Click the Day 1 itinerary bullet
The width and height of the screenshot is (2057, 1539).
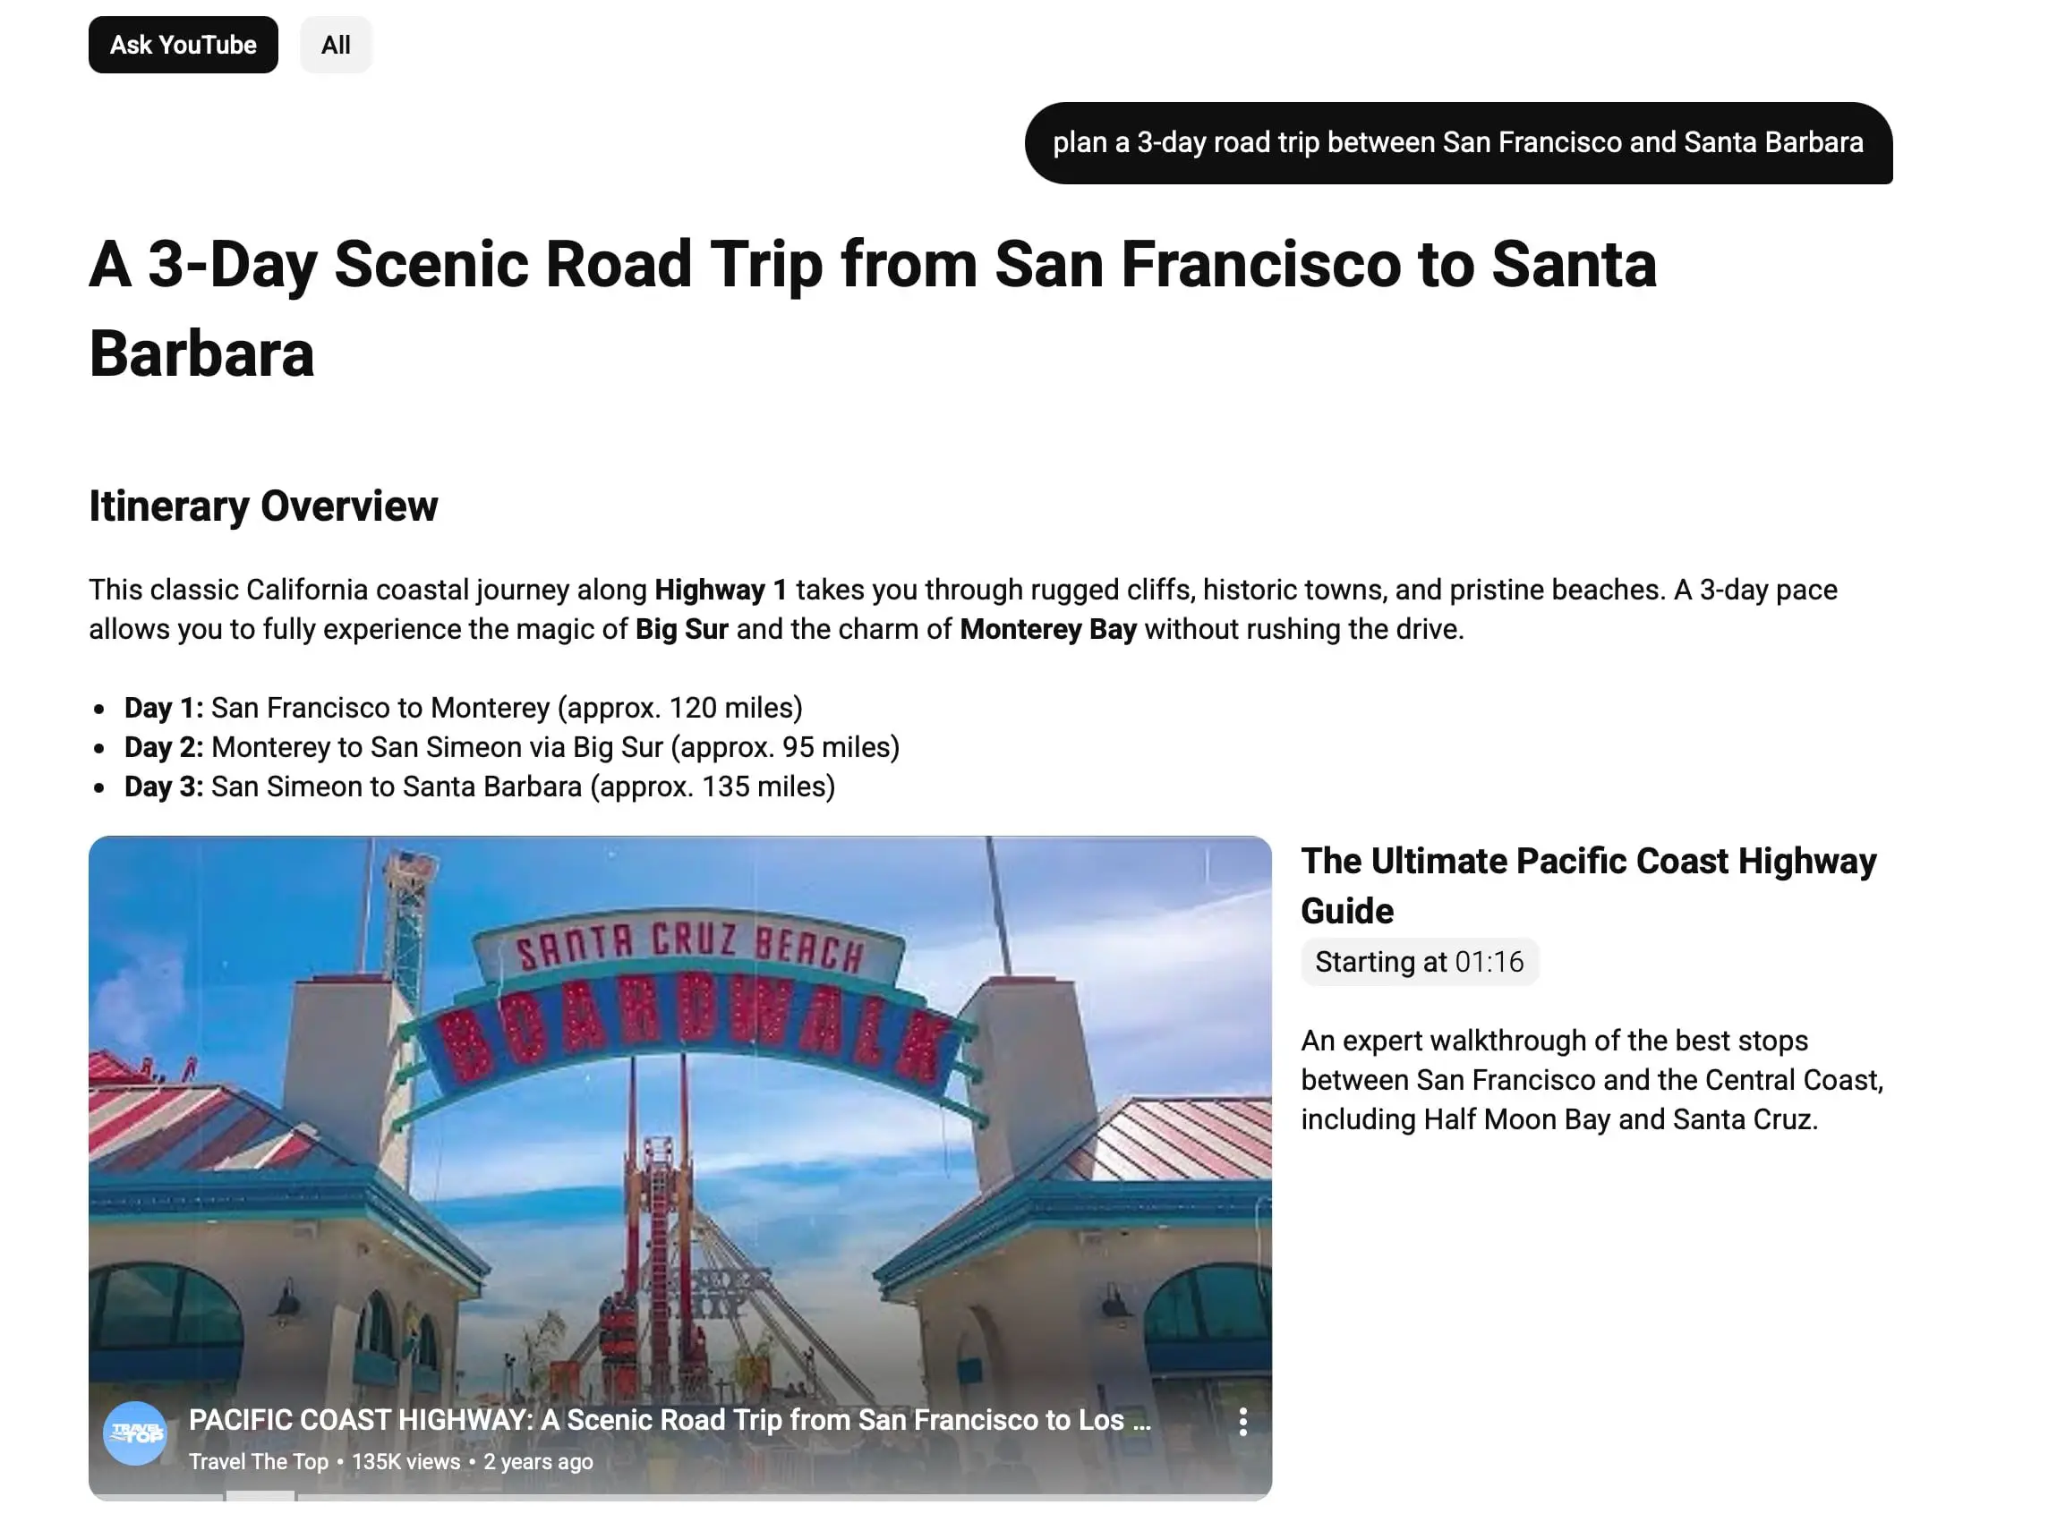coord(463,708)
